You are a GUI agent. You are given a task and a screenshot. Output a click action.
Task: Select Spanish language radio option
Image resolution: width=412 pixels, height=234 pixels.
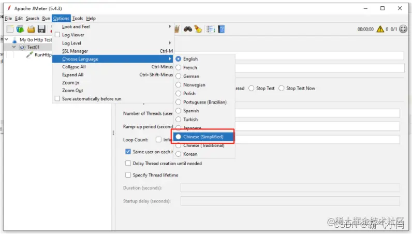tap(178, 111)
